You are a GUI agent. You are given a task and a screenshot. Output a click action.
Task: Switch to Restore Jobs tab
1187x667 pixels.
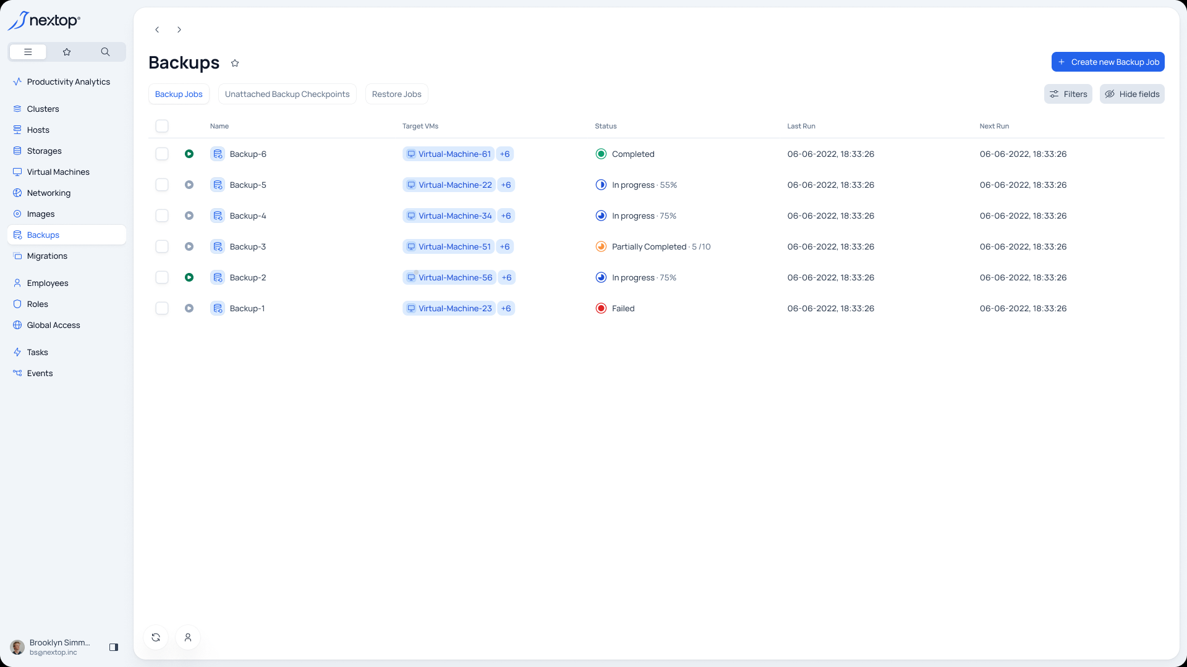pyautogui.click(x=396, y=94)
